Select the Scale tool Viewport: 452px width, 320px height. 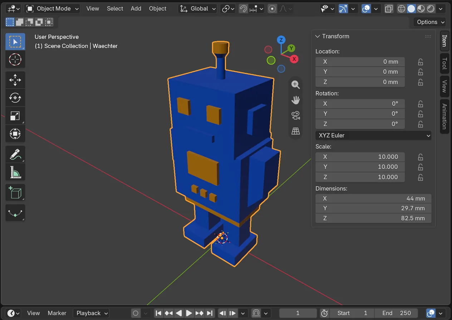pyautogui.click(x=15, y=115)
